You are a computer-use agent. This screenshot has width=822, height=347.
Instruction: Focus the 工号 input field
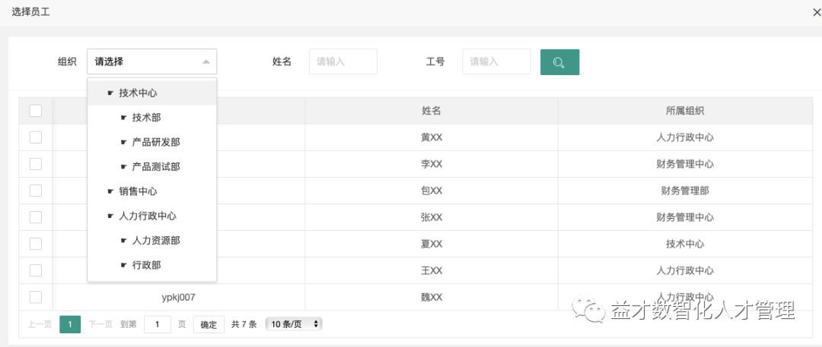[496, 62]
